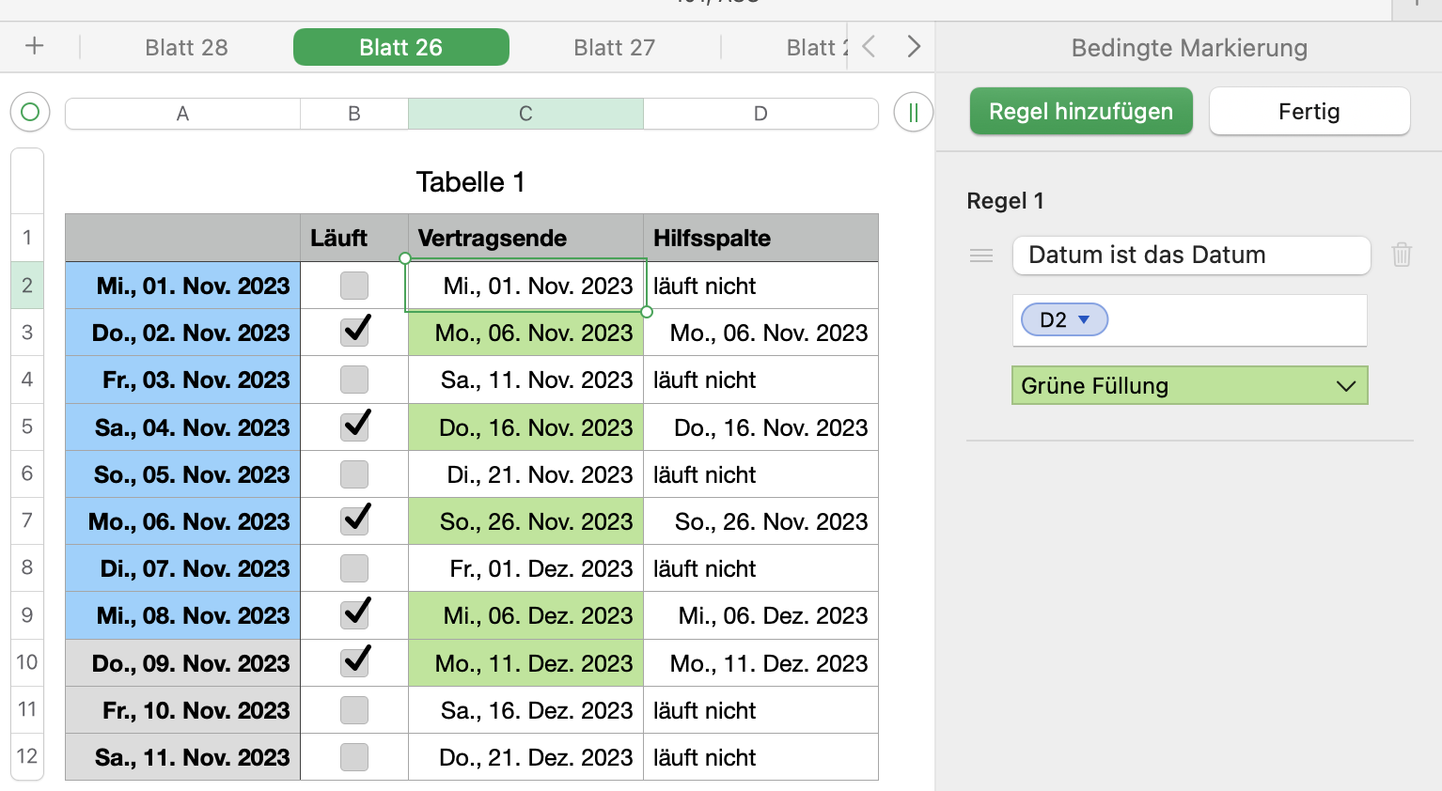Delete Regel 1 with the trash icon

(x=1402, y=255)
